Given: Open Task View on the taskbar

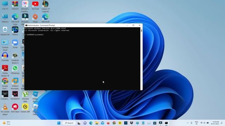Looking at the screenshot, I should point(79,123).
